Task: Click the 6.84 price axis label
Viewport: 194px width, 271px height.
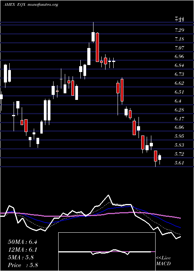Action: [179, 65]
